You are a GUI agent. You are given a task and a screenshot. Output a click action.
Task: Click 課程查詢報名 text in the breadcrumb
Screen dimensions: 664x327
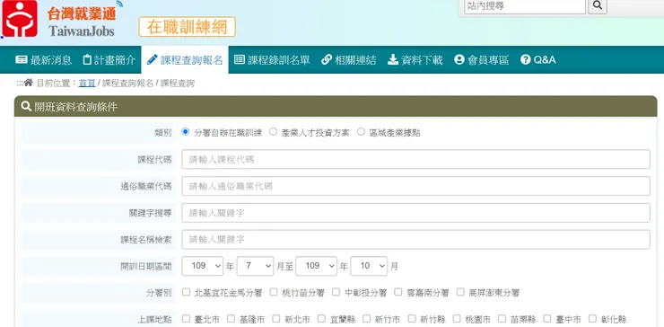pos(127,84)
